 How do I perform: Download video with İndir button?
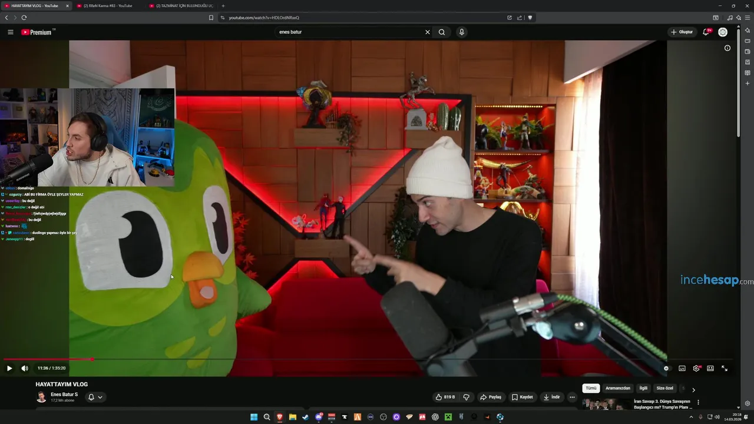tap(552, 397)
